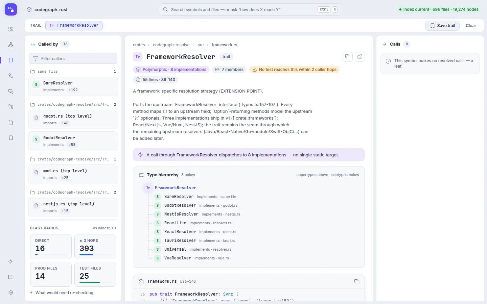The width and height of the screenshot is (487, 304).
Task: Open the footprints trail icon in sidebar
Action: point(11,107)
